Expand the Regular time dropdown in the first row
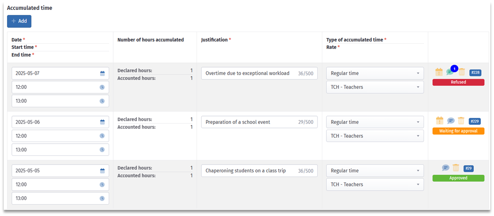Viewport: 494px width, 216px height. [x=375, y=73]
